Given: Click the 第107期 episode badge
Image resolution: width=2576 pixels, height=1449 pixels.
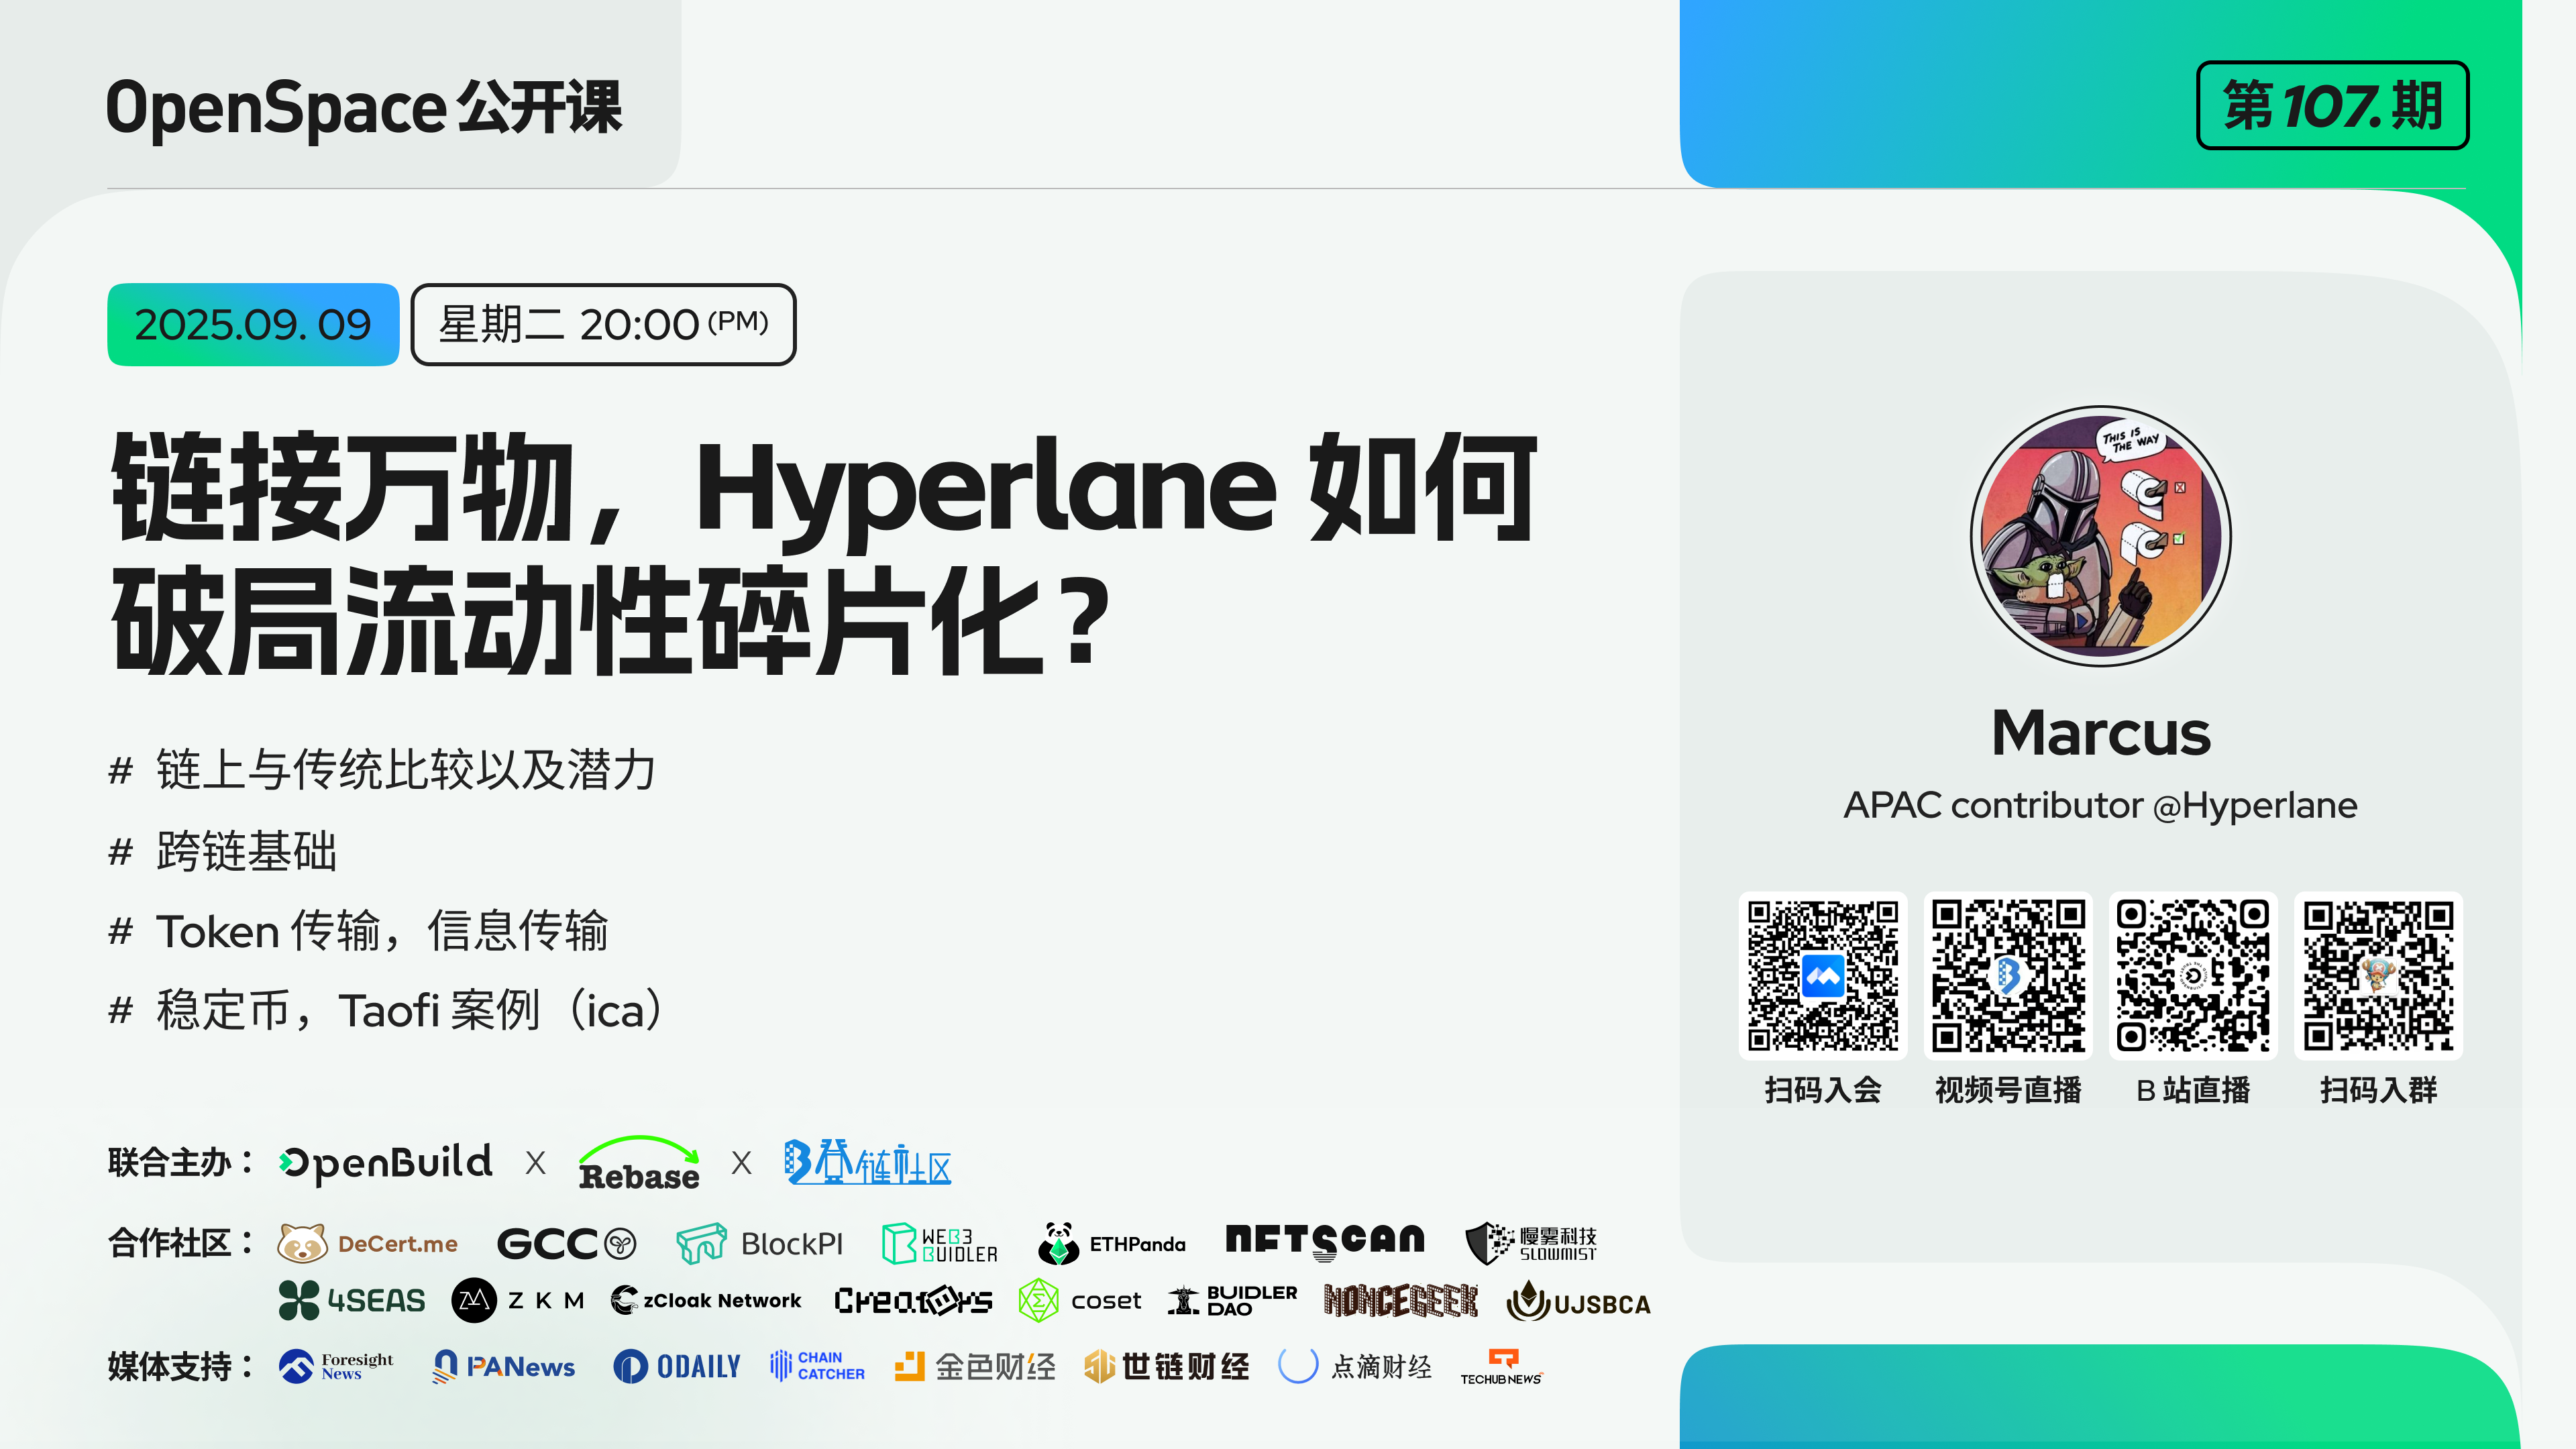Looking at the screenshot, I should coord(2332,106).
